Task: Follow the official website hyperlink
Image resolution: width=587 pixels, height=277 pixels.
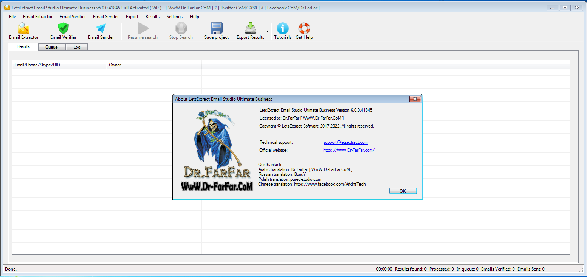Action: tap(348, 150)
